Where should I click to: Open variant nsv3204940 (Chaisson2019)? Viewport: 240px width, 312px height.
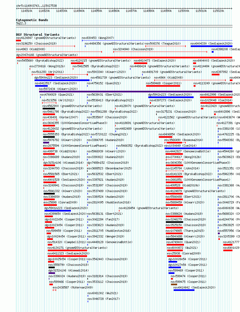(133, 49)
